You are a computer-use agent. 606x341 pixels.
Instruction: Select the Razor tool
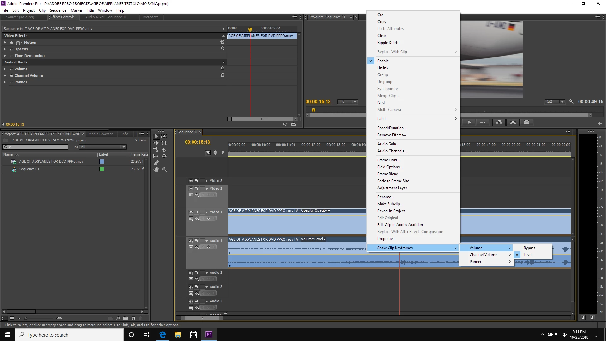point(164,150)
